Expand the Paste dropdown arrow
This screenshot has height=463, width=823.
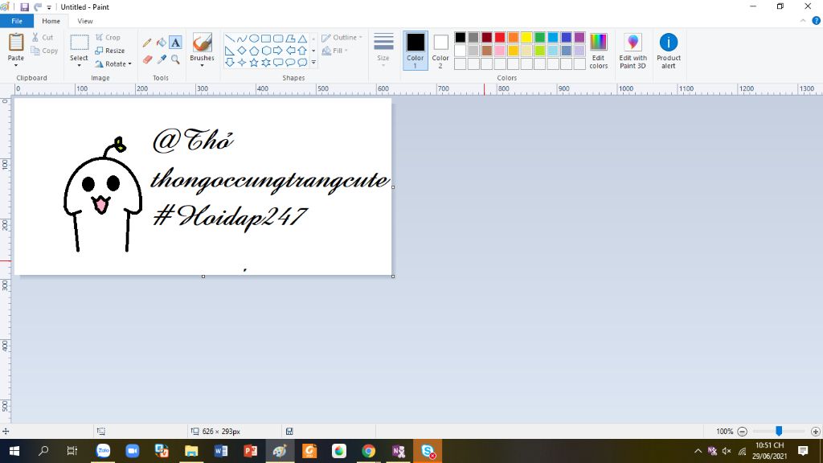16,66
